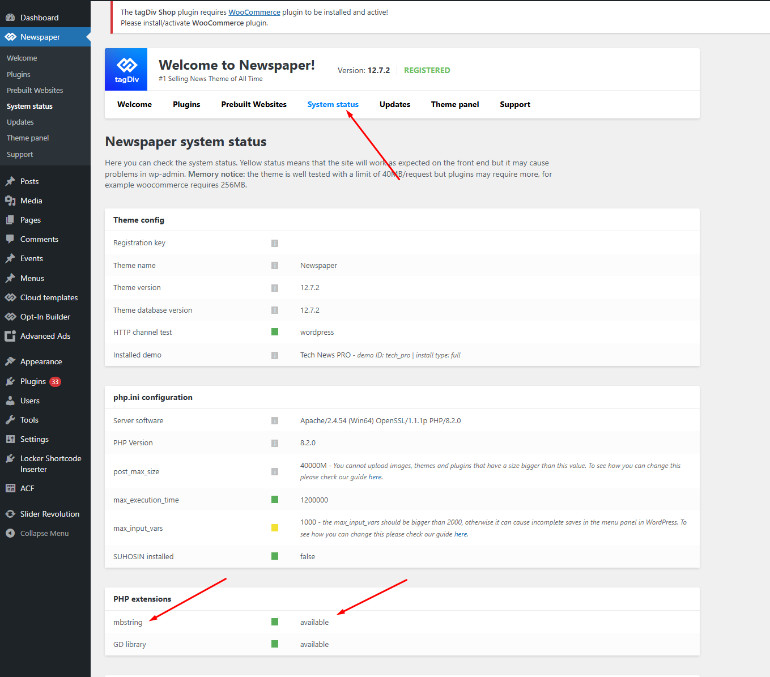This screenshot has width=770, height=677.
Task: Click info icon beside Theme database version
Action: pos(275,310)
